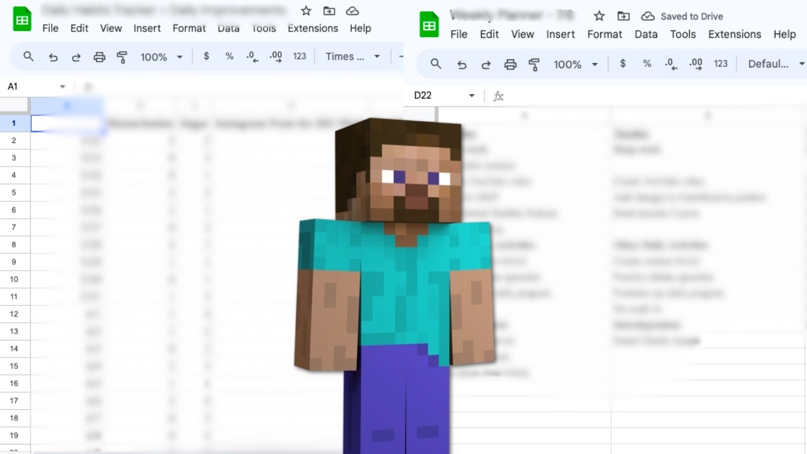Screen dimensions: 807x454
Task: Click cell A1 in left spreadsheet
Action: [x=67, y=123]
